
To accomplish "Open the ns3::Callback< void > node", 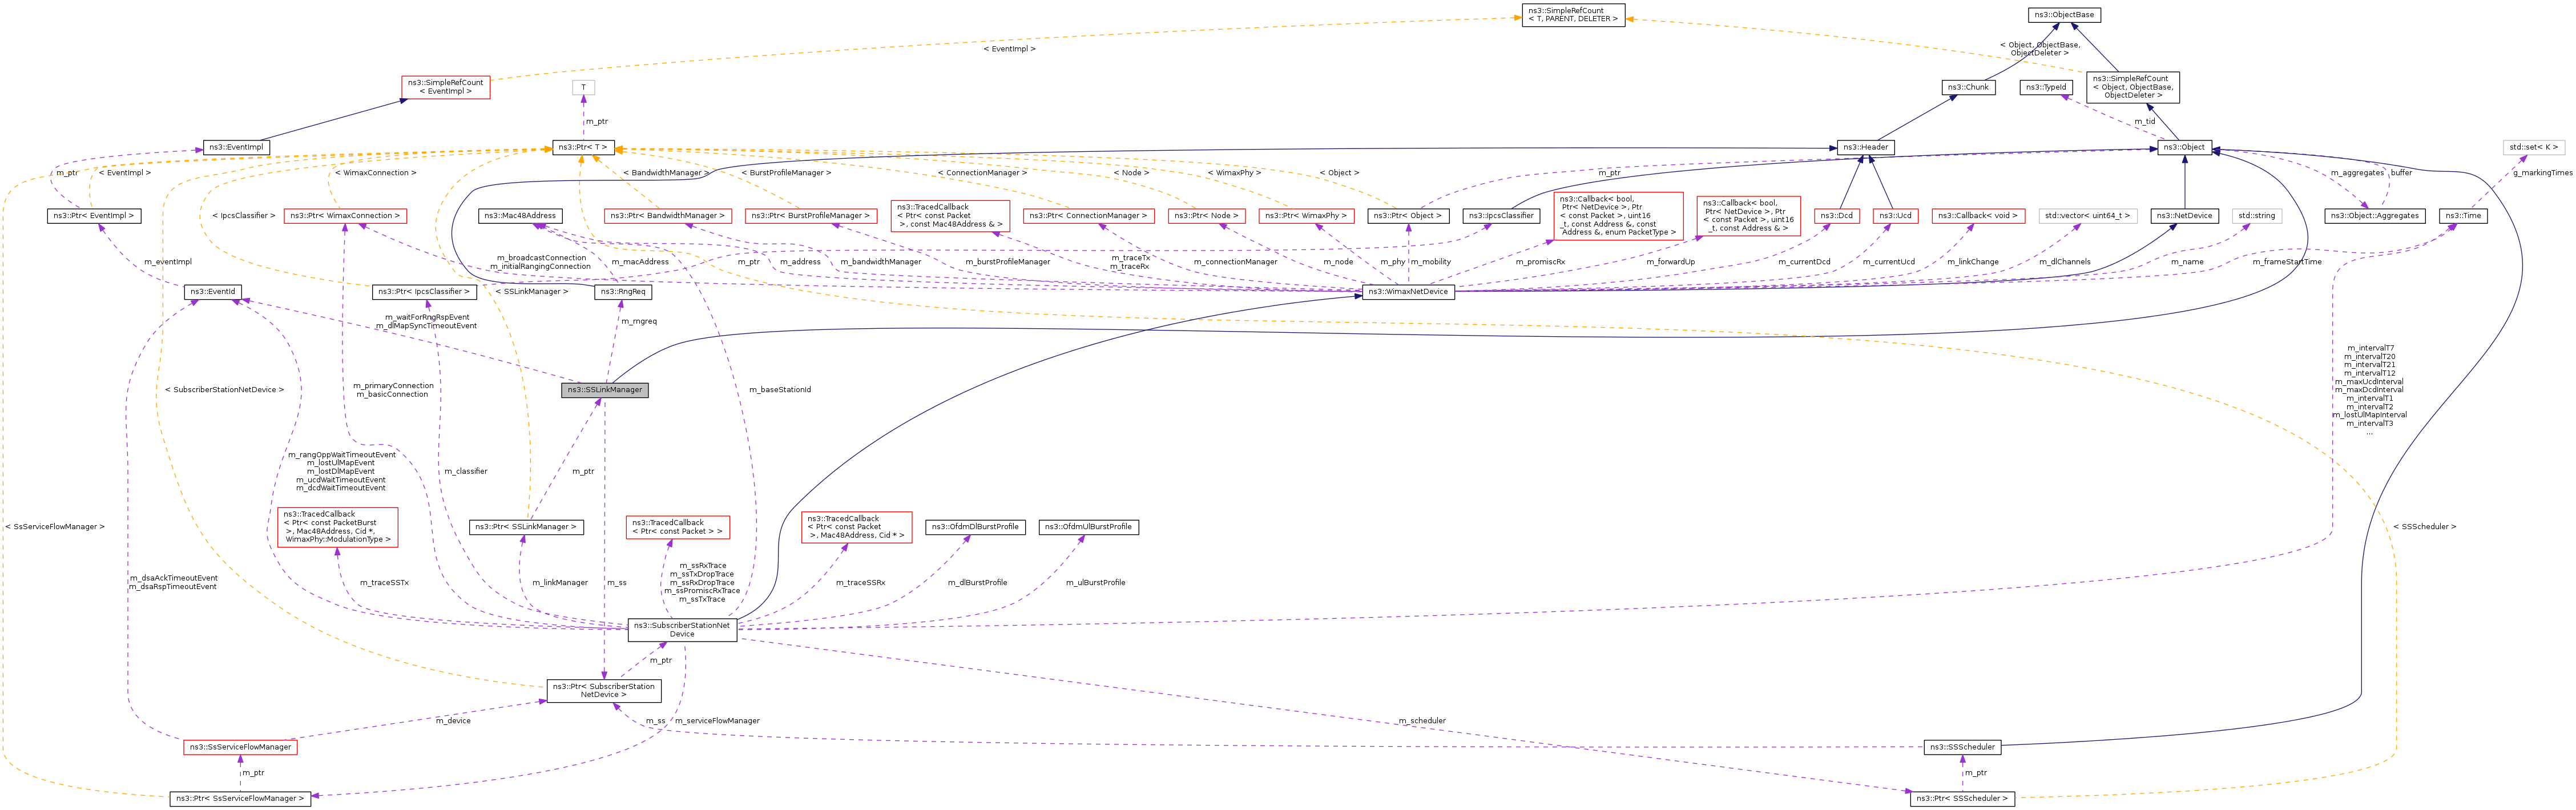I will tap(1978, 216).
